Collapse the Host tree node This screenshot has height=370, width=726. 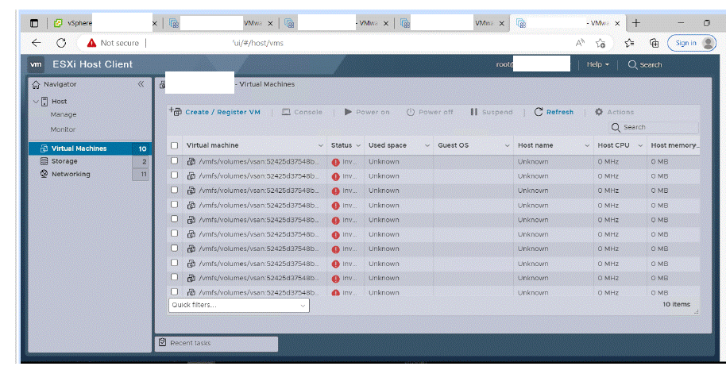35,102
